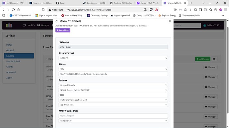Screen dimensions: 229x128
Task: Click the starting channel number field 8000
Action: [x=113, y=95]
